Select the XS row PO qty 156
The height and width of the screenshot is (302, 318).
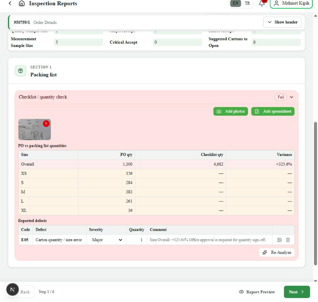pyautogui.click(x=129, y=173)
